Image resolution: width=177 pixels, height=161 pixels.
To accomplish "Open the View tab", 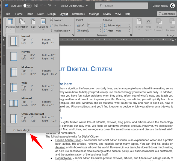I will tap(118, 14).
